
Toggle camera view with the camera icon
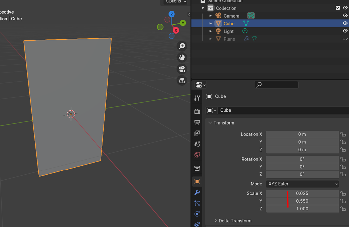(x=182, y=69)
